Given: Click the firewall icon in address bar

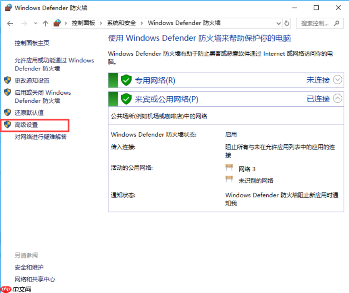Looking at the screenshot, I should pyautogui.click(x=57, y=23).
